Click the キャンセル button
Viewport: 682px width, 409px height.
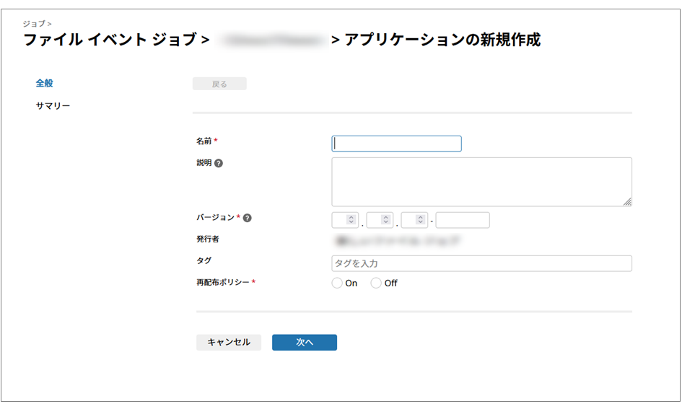(229, 343)
